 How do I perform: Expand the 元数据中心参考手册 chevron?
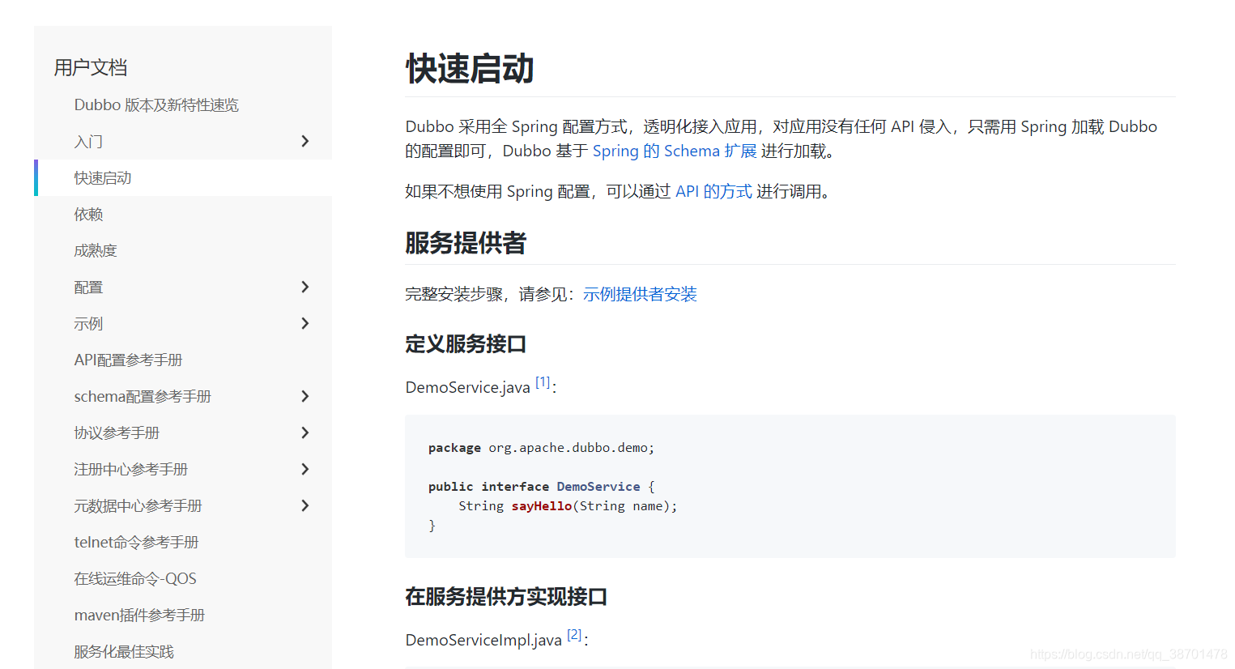tap(305, 505)
